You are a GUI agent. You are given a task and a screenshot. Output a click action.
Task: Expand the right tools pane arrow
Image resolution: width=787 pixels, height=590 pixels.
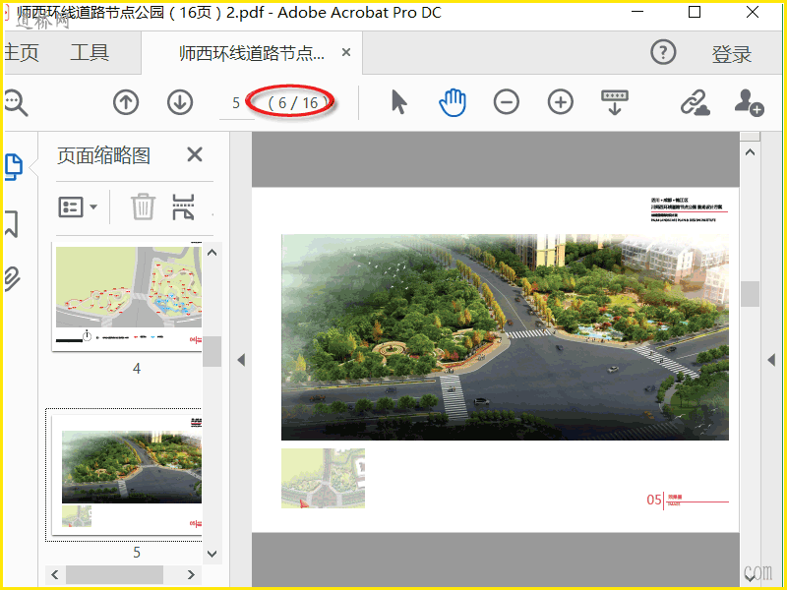(x=771, y=360)
